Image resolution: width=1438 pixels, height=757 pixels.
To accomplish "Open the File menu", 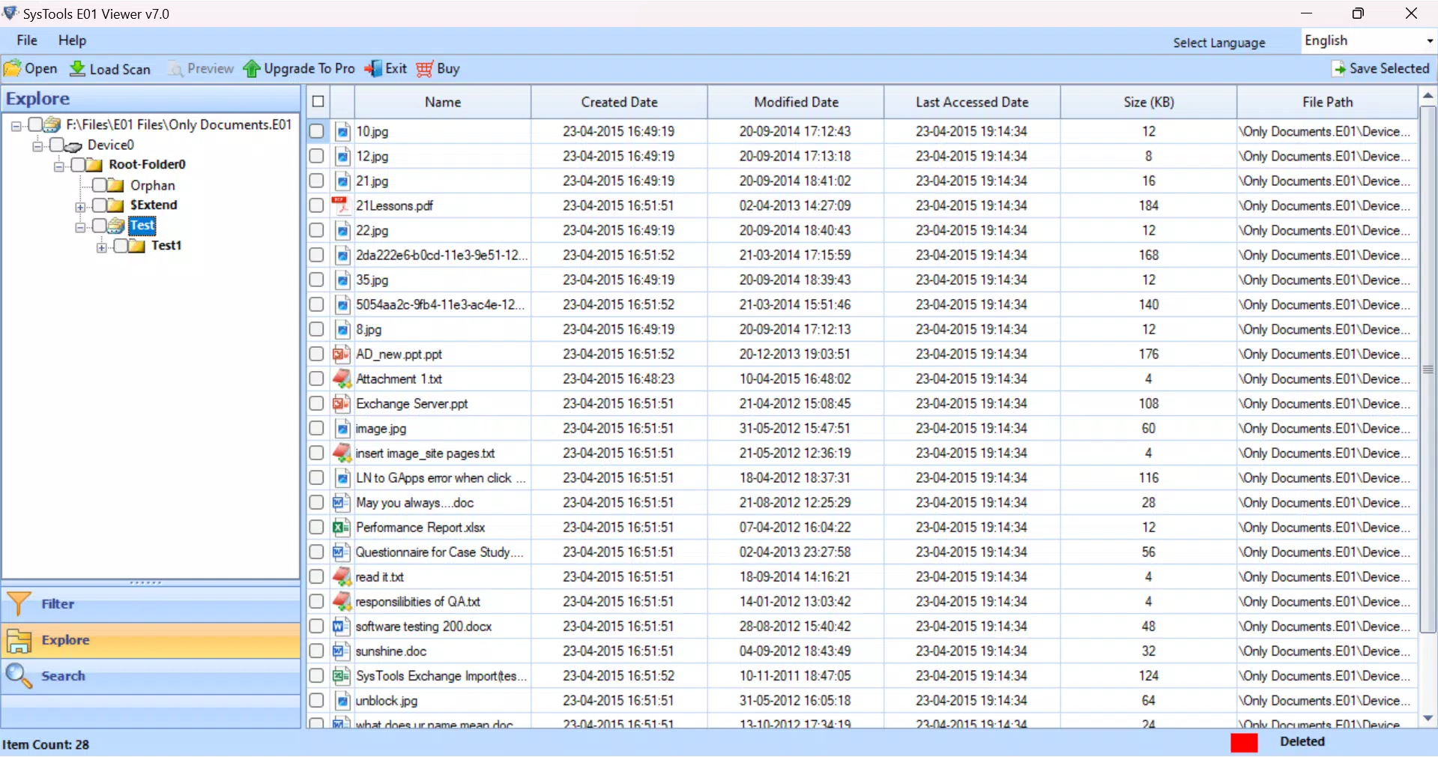I will [x=27, y=40].
